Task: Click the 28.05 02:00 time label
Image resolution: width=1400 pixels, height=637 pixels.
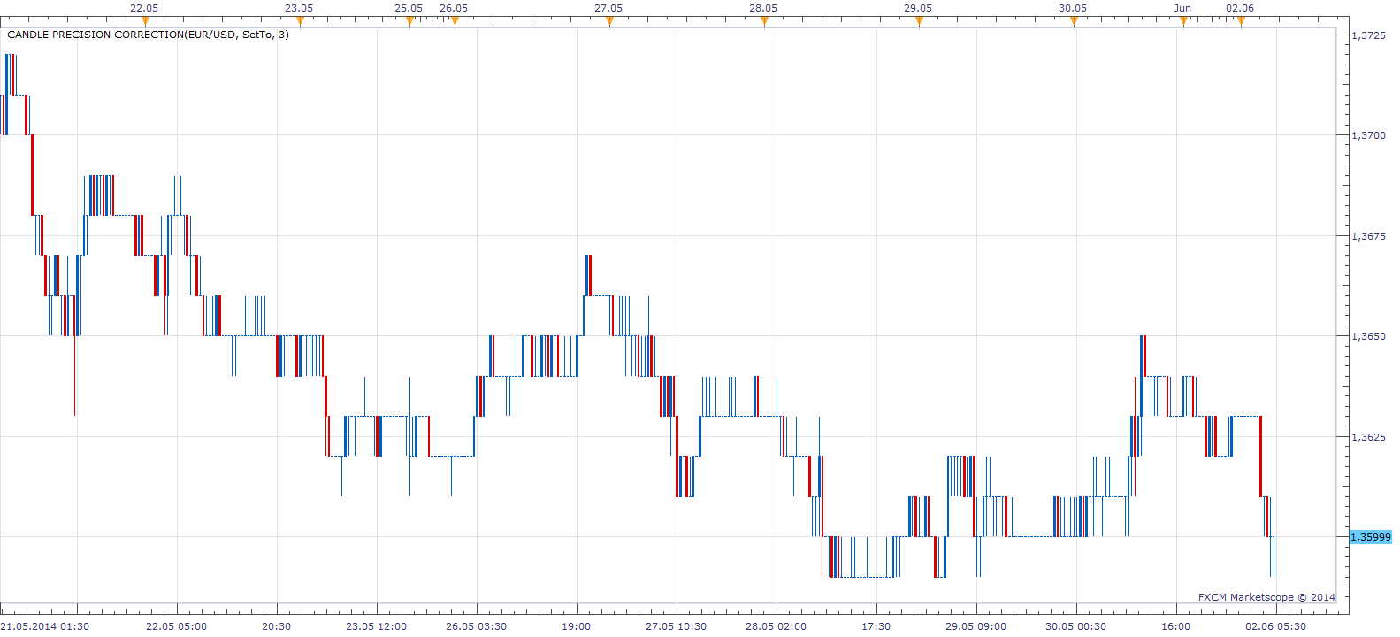Action: (x=777, y=626)
